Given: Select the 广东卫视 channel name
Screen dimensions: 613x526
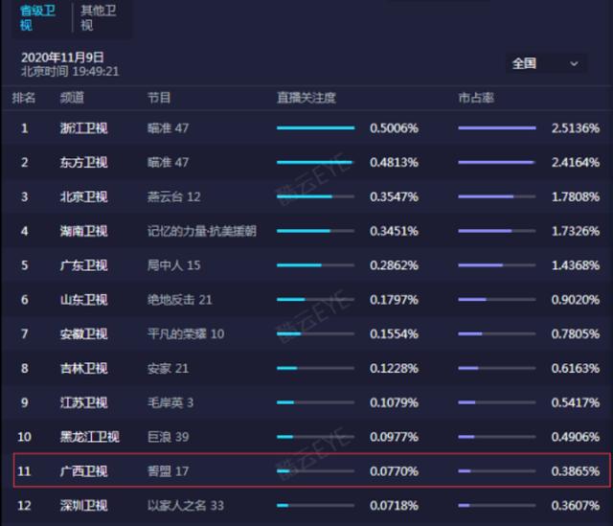Looking at the screenshot, I should pos(83,265).
